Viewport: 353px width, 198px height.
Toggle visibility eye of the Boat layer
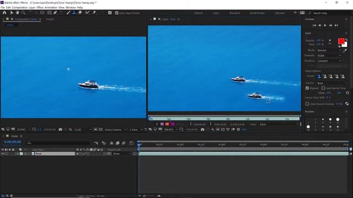pos(3,154)
